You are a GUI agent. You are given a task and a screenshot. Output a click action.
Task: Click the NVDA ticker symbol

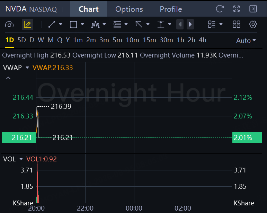click(x=16, y=9)
